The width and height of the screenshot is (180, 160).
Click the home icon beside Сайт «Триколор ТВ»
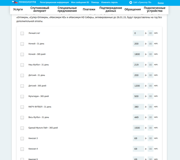[x=131, y=2]
